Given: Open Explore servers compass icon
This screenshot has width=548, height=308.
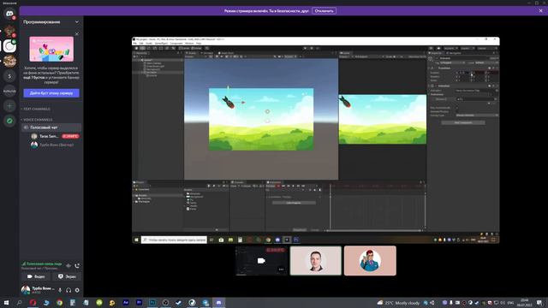Looking at the screenshot, I should click(x=9, y=121).
